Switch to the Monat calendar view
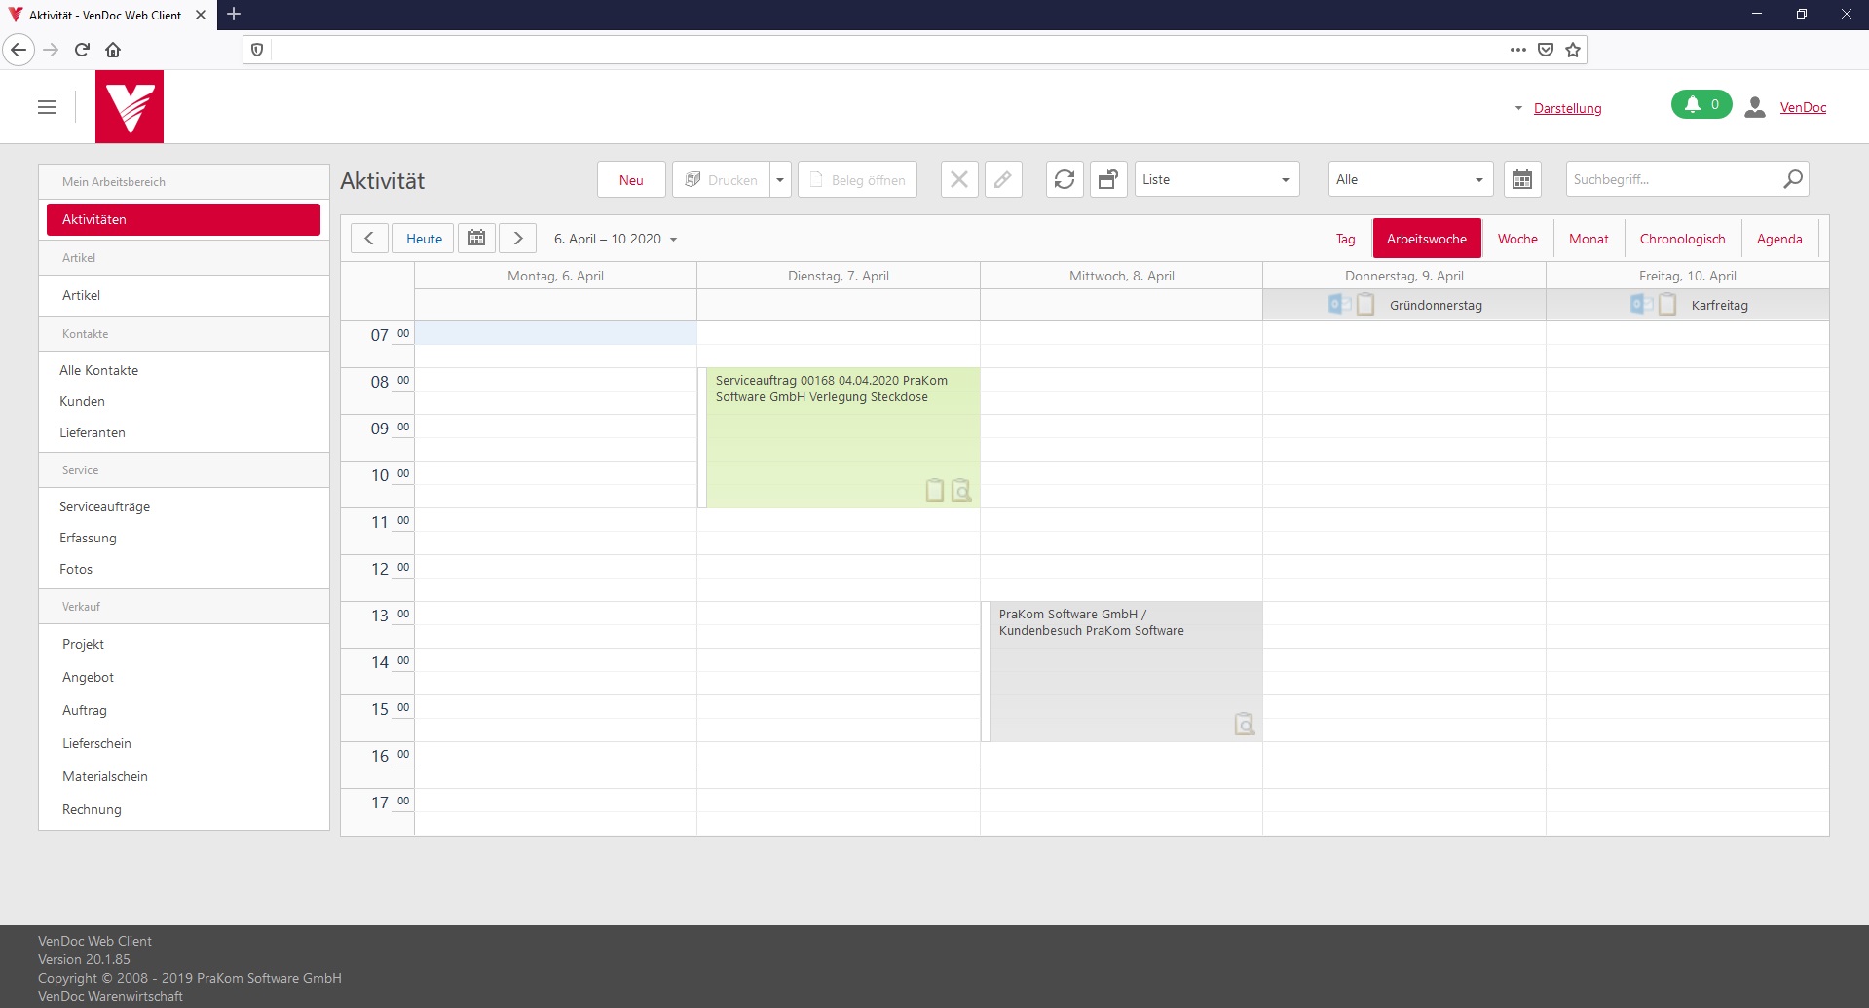The width and height of the screenshot is (1869, 1008). 1588,240
